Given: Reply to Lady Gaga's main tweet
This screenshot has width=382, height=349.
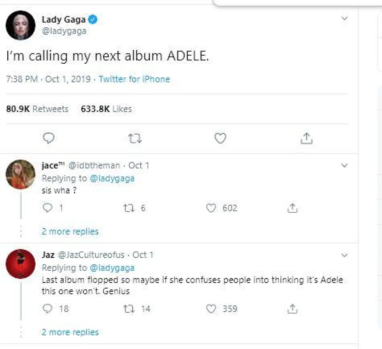Looking at the screenshot, I should [49, 138].
